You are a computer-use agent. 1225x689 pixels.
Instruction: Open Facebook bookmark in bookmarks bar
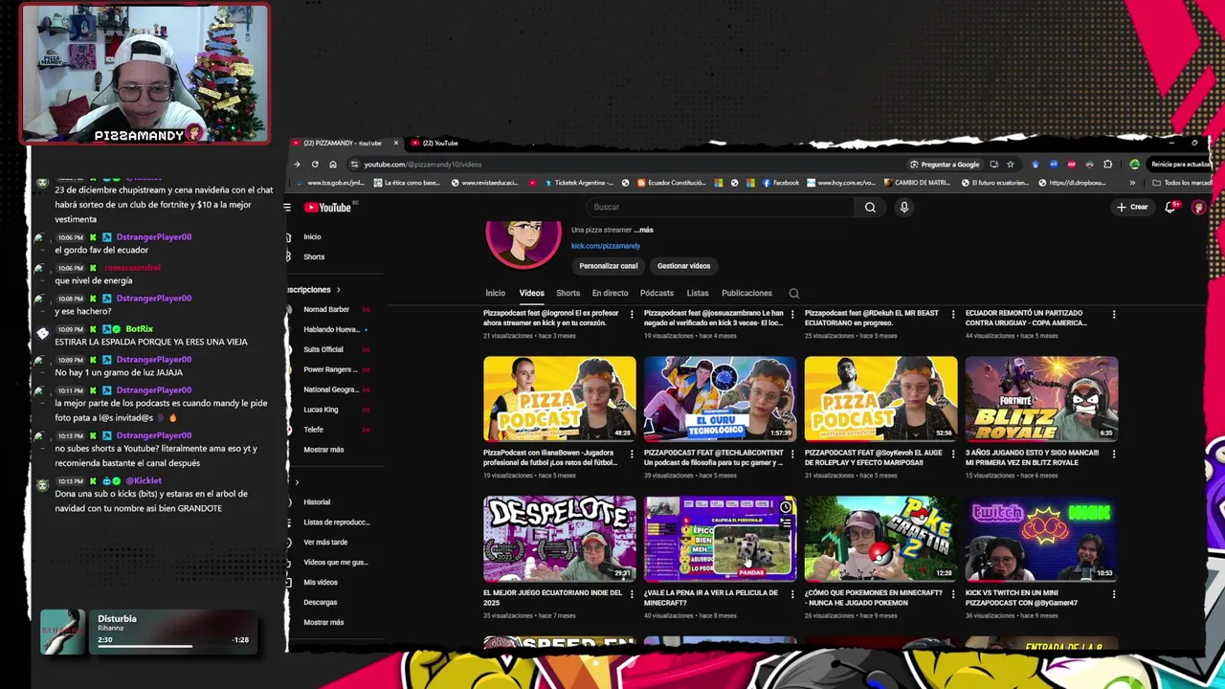tap(779, 183)
